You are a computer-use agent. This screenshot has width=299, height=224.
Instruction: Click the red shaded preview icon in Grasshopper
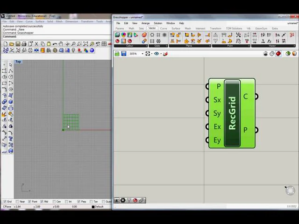pyautogui.click(x=278, y=54)
